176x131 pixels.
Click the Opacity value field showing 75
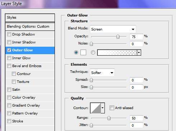[x=136, y=37]
